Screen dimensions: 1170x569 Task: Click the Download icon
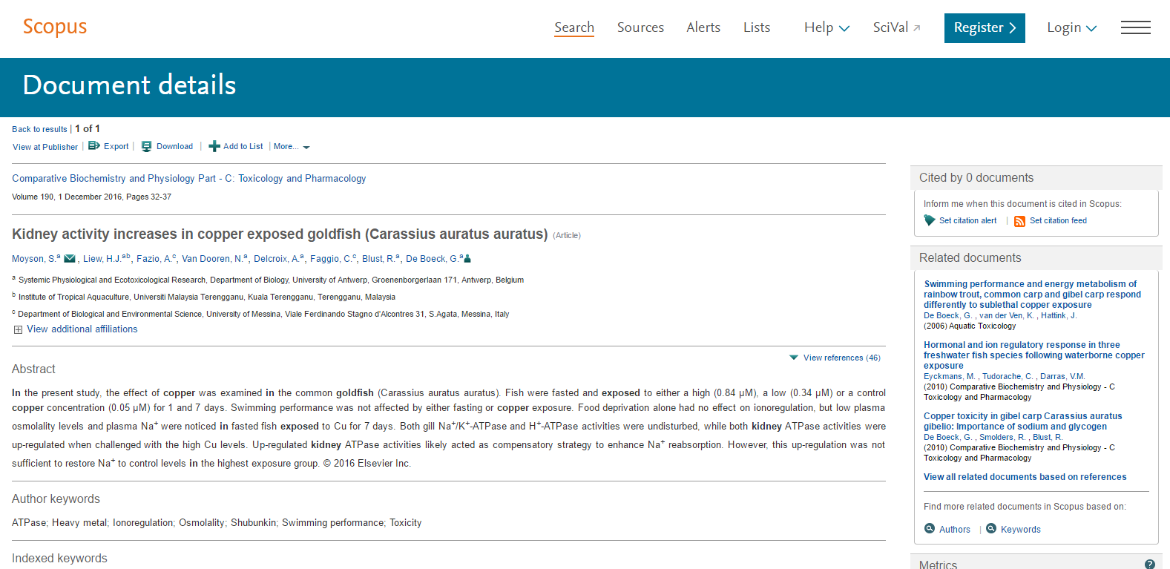point(147,147)
